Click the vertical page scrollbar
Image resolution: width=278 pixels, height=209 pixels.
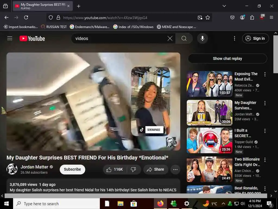(276, 54)
